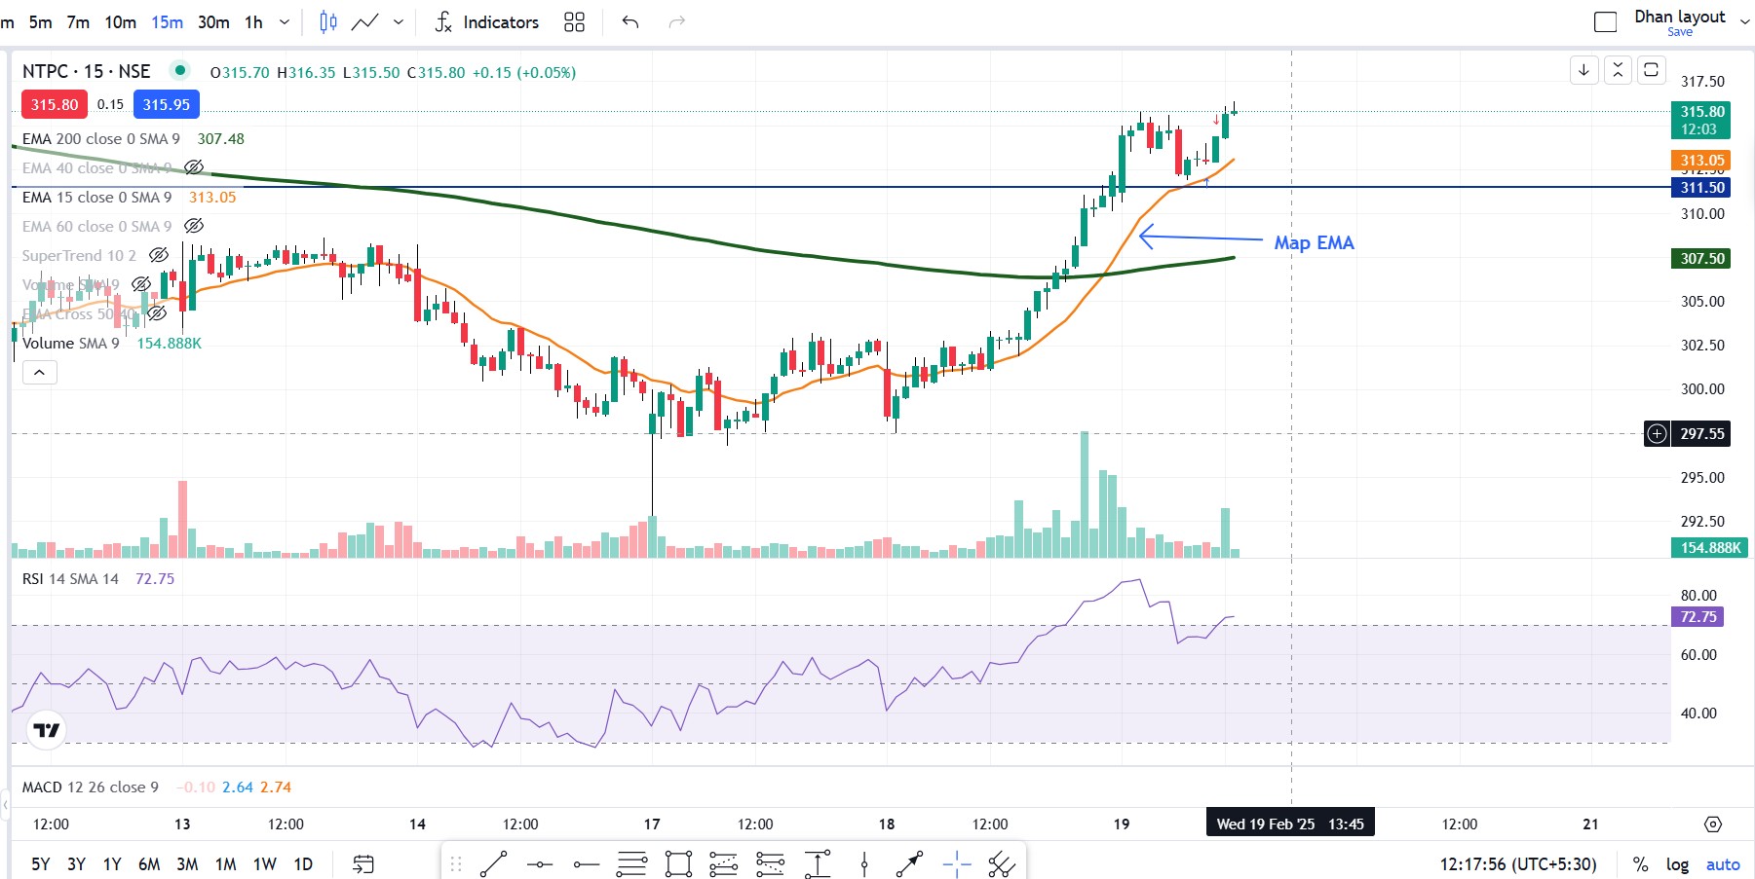Image resolution: width=1755 pixels, height=879 pixels.
Task: Unhide the SuperTrend 10 2 indicator
Action: tap(159, 255)
